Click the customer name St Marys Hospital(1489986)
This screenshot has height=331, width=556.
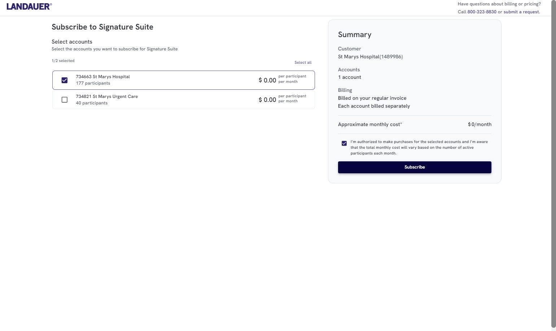[370, 57]
